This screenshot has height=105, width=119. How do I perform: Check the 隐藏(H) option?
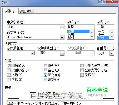(82, 75)
